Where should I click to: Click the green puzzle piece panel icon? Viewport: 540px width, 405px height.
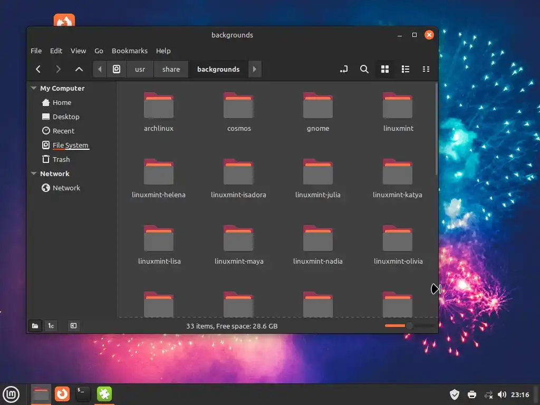(104, 394)
